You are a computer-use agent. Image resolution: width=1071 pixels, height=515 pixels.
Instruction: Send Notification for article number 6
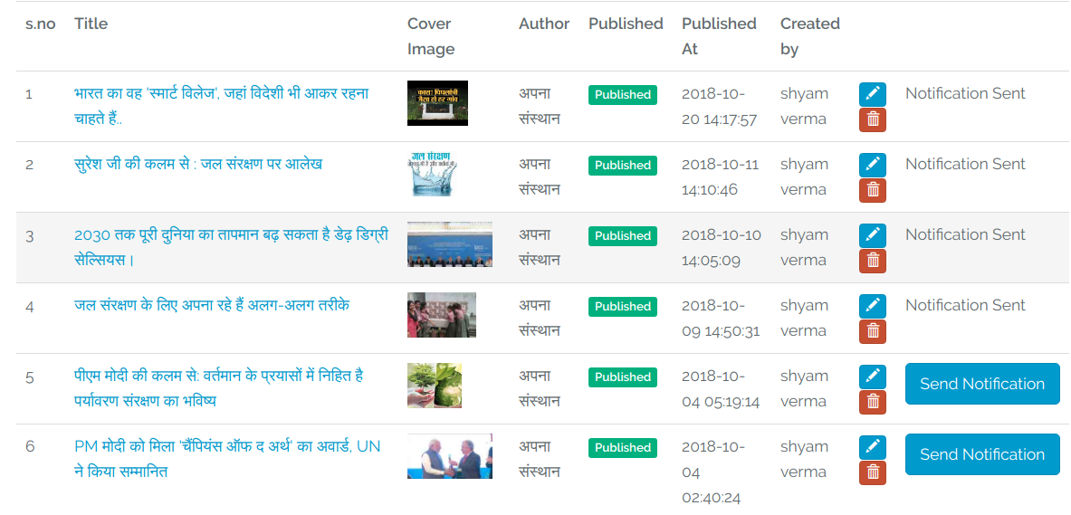(x=981, y=454)
